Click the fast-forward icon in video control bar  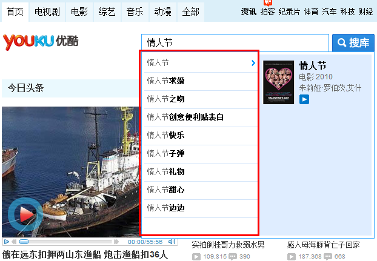tap(116, 242)
